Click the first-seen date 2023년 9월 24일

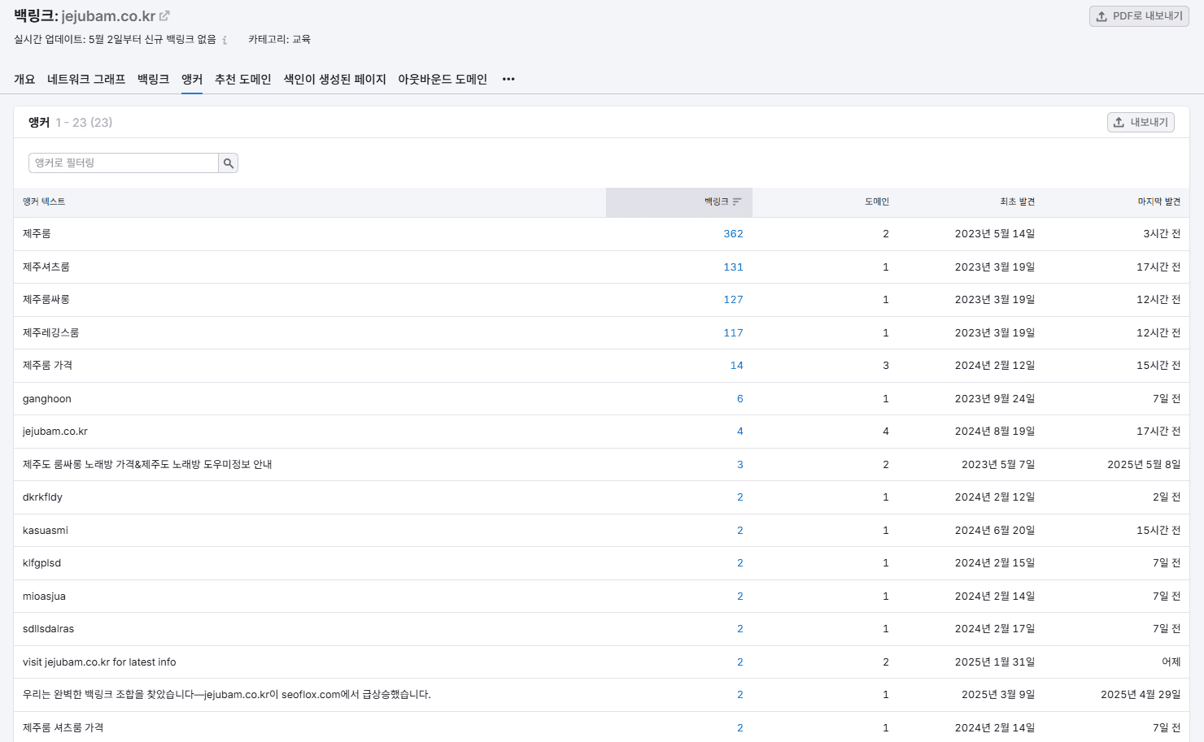(995, 399)
